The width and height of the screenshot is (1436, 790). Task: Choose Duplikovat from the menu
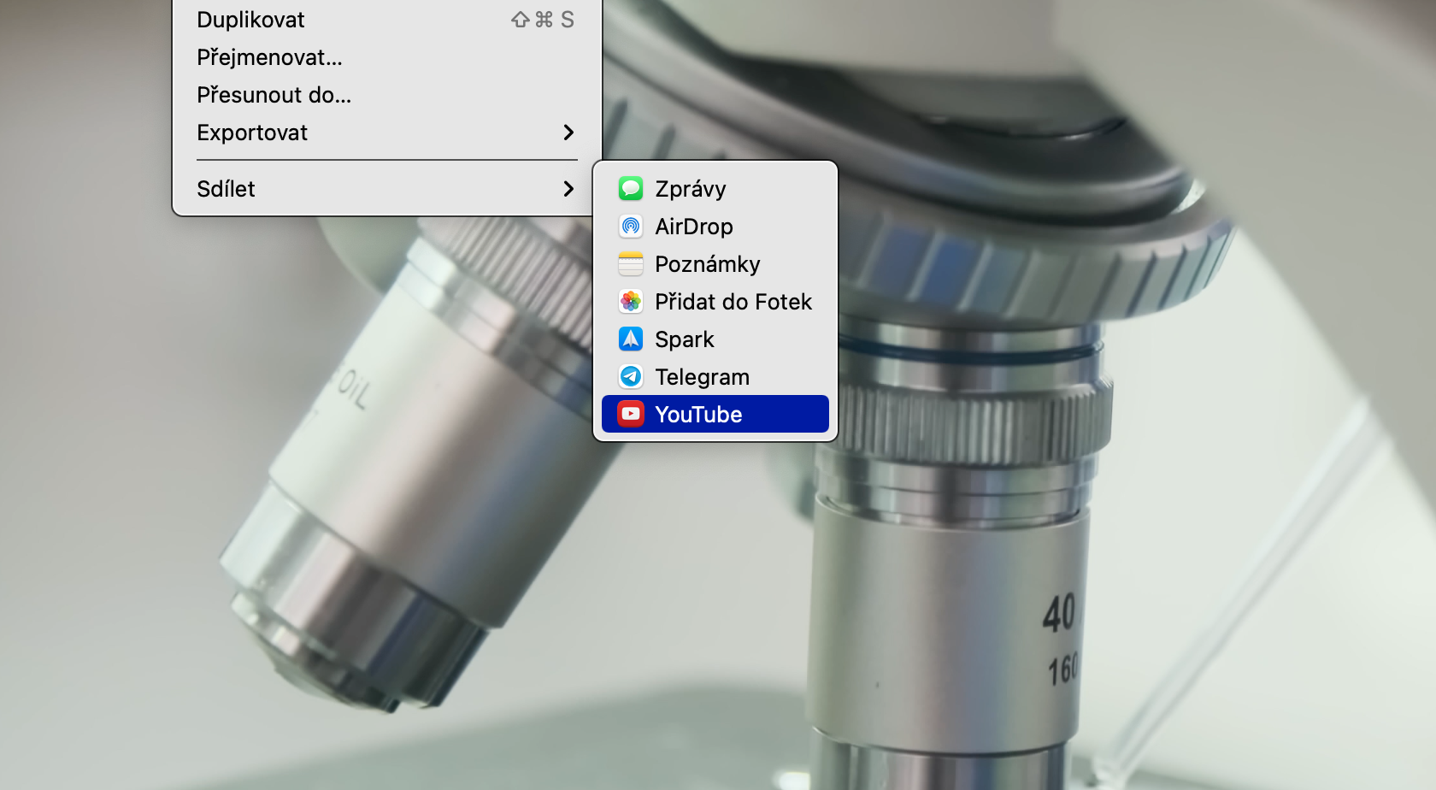387,20
